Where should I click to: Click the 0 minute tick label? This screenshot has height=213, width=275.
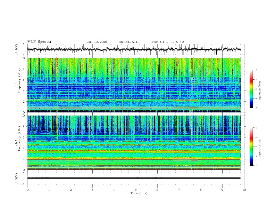pyautogui.click(x=27, y=189)
